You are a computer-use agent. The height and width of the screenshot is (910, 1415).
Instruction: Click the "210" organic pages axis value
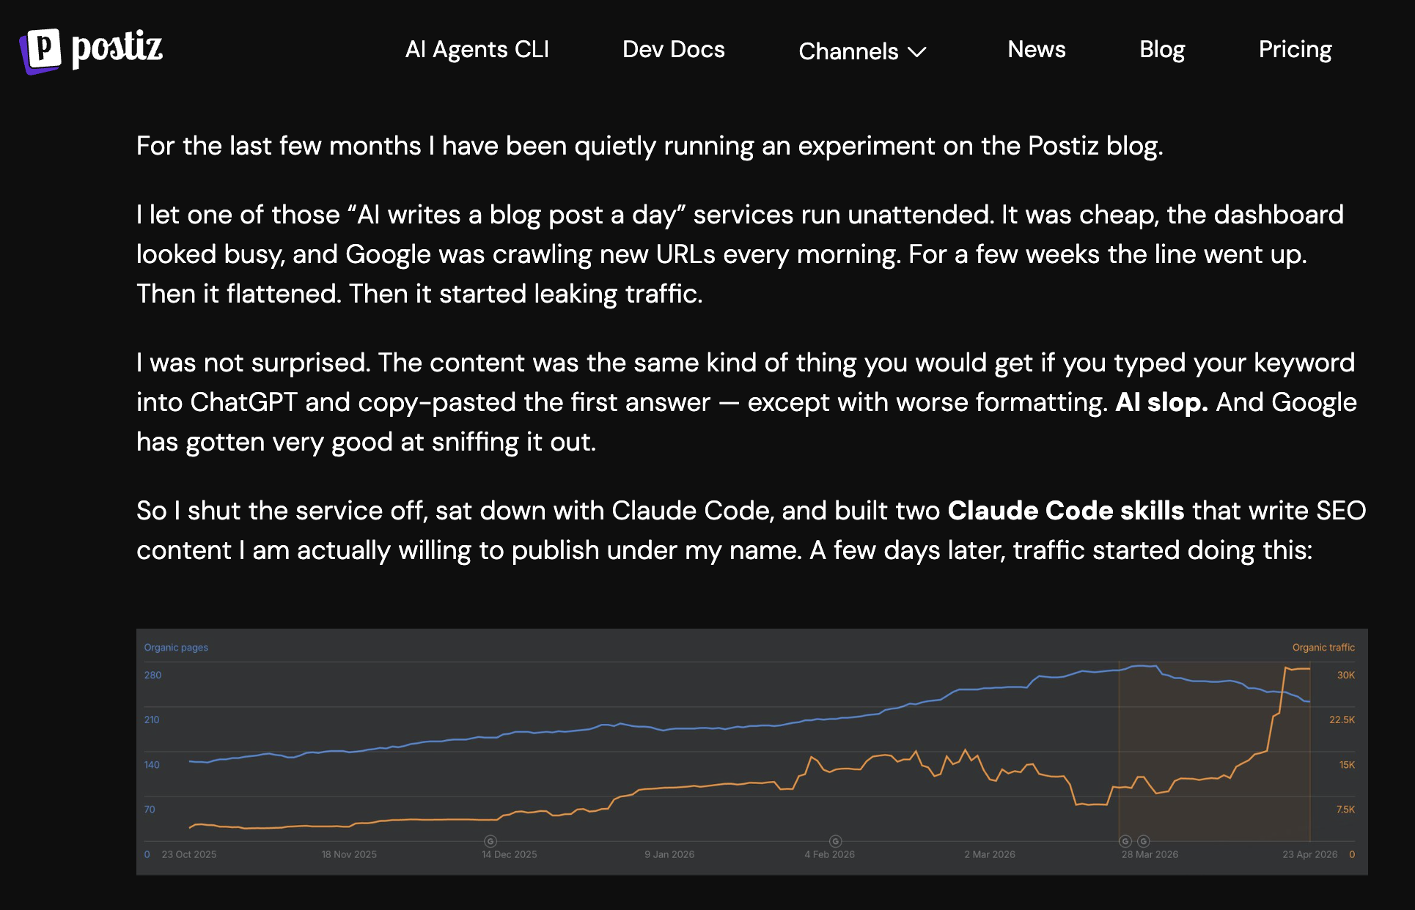click(152, 720)
